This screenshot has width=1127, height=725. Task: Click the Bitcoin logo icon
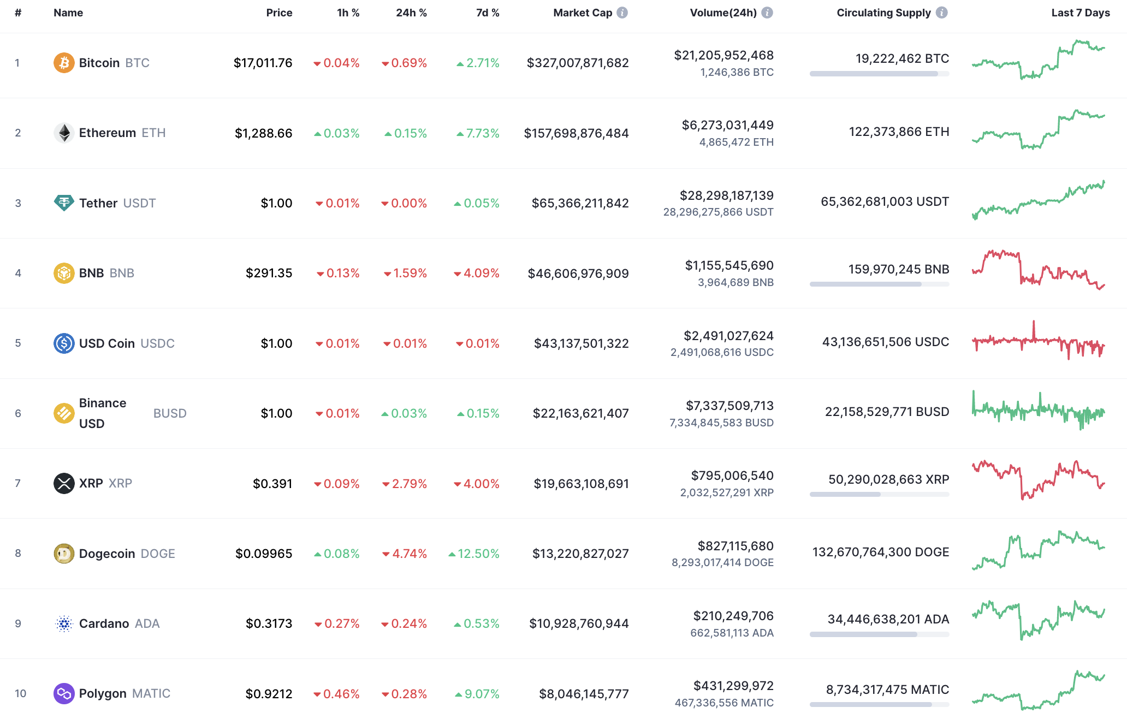tap(64, 63)
